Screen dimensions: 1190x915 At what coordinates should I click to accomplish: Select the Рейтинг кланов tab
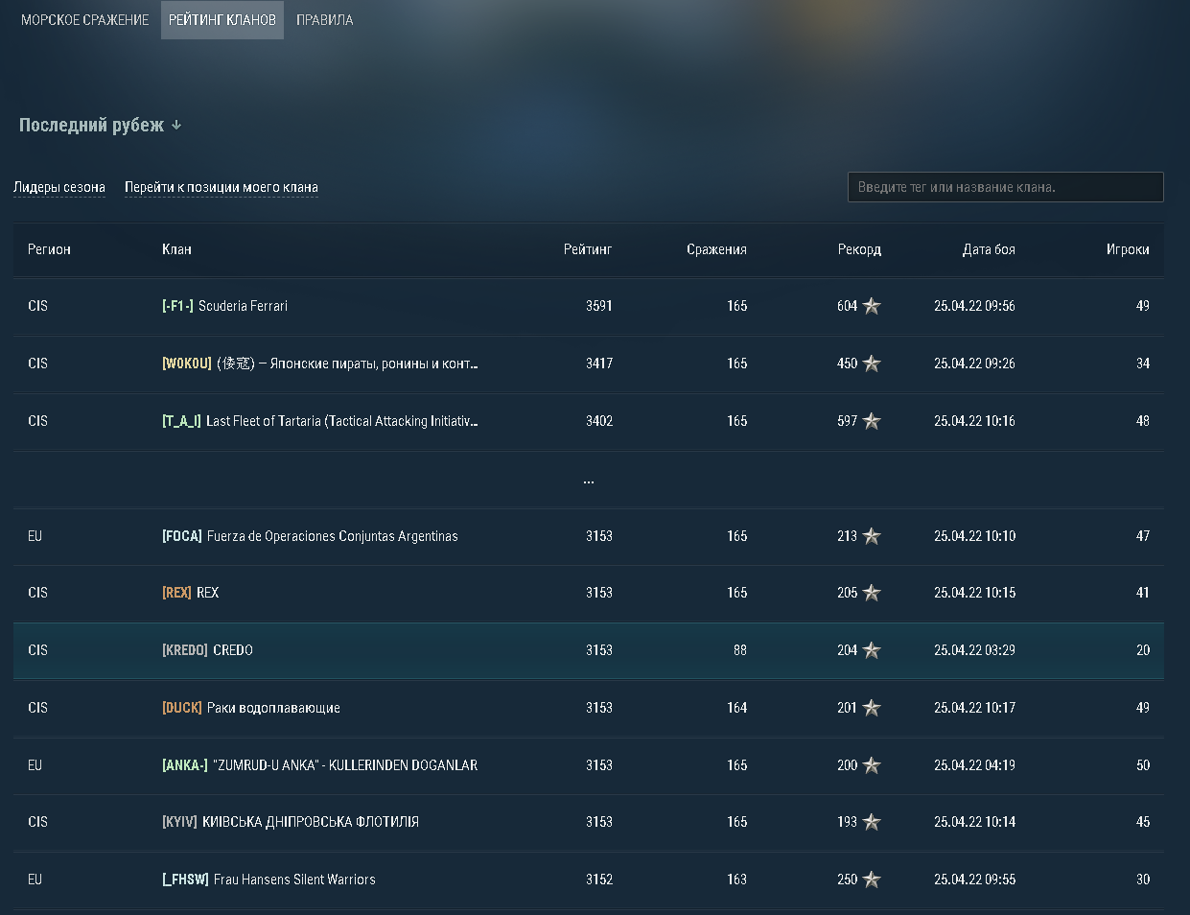click(x=222, y=20)
